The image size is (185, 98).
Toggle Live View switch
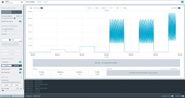click(x=179, y=8)
